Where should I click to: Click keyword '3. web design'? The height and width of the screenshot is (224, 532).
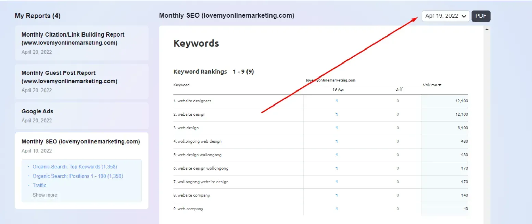186,128
